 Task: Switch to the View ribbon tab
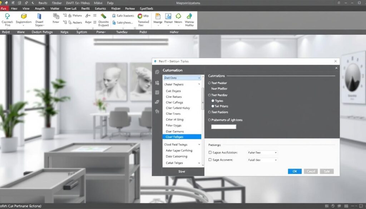pyautogui.click(x=26, y=9)
